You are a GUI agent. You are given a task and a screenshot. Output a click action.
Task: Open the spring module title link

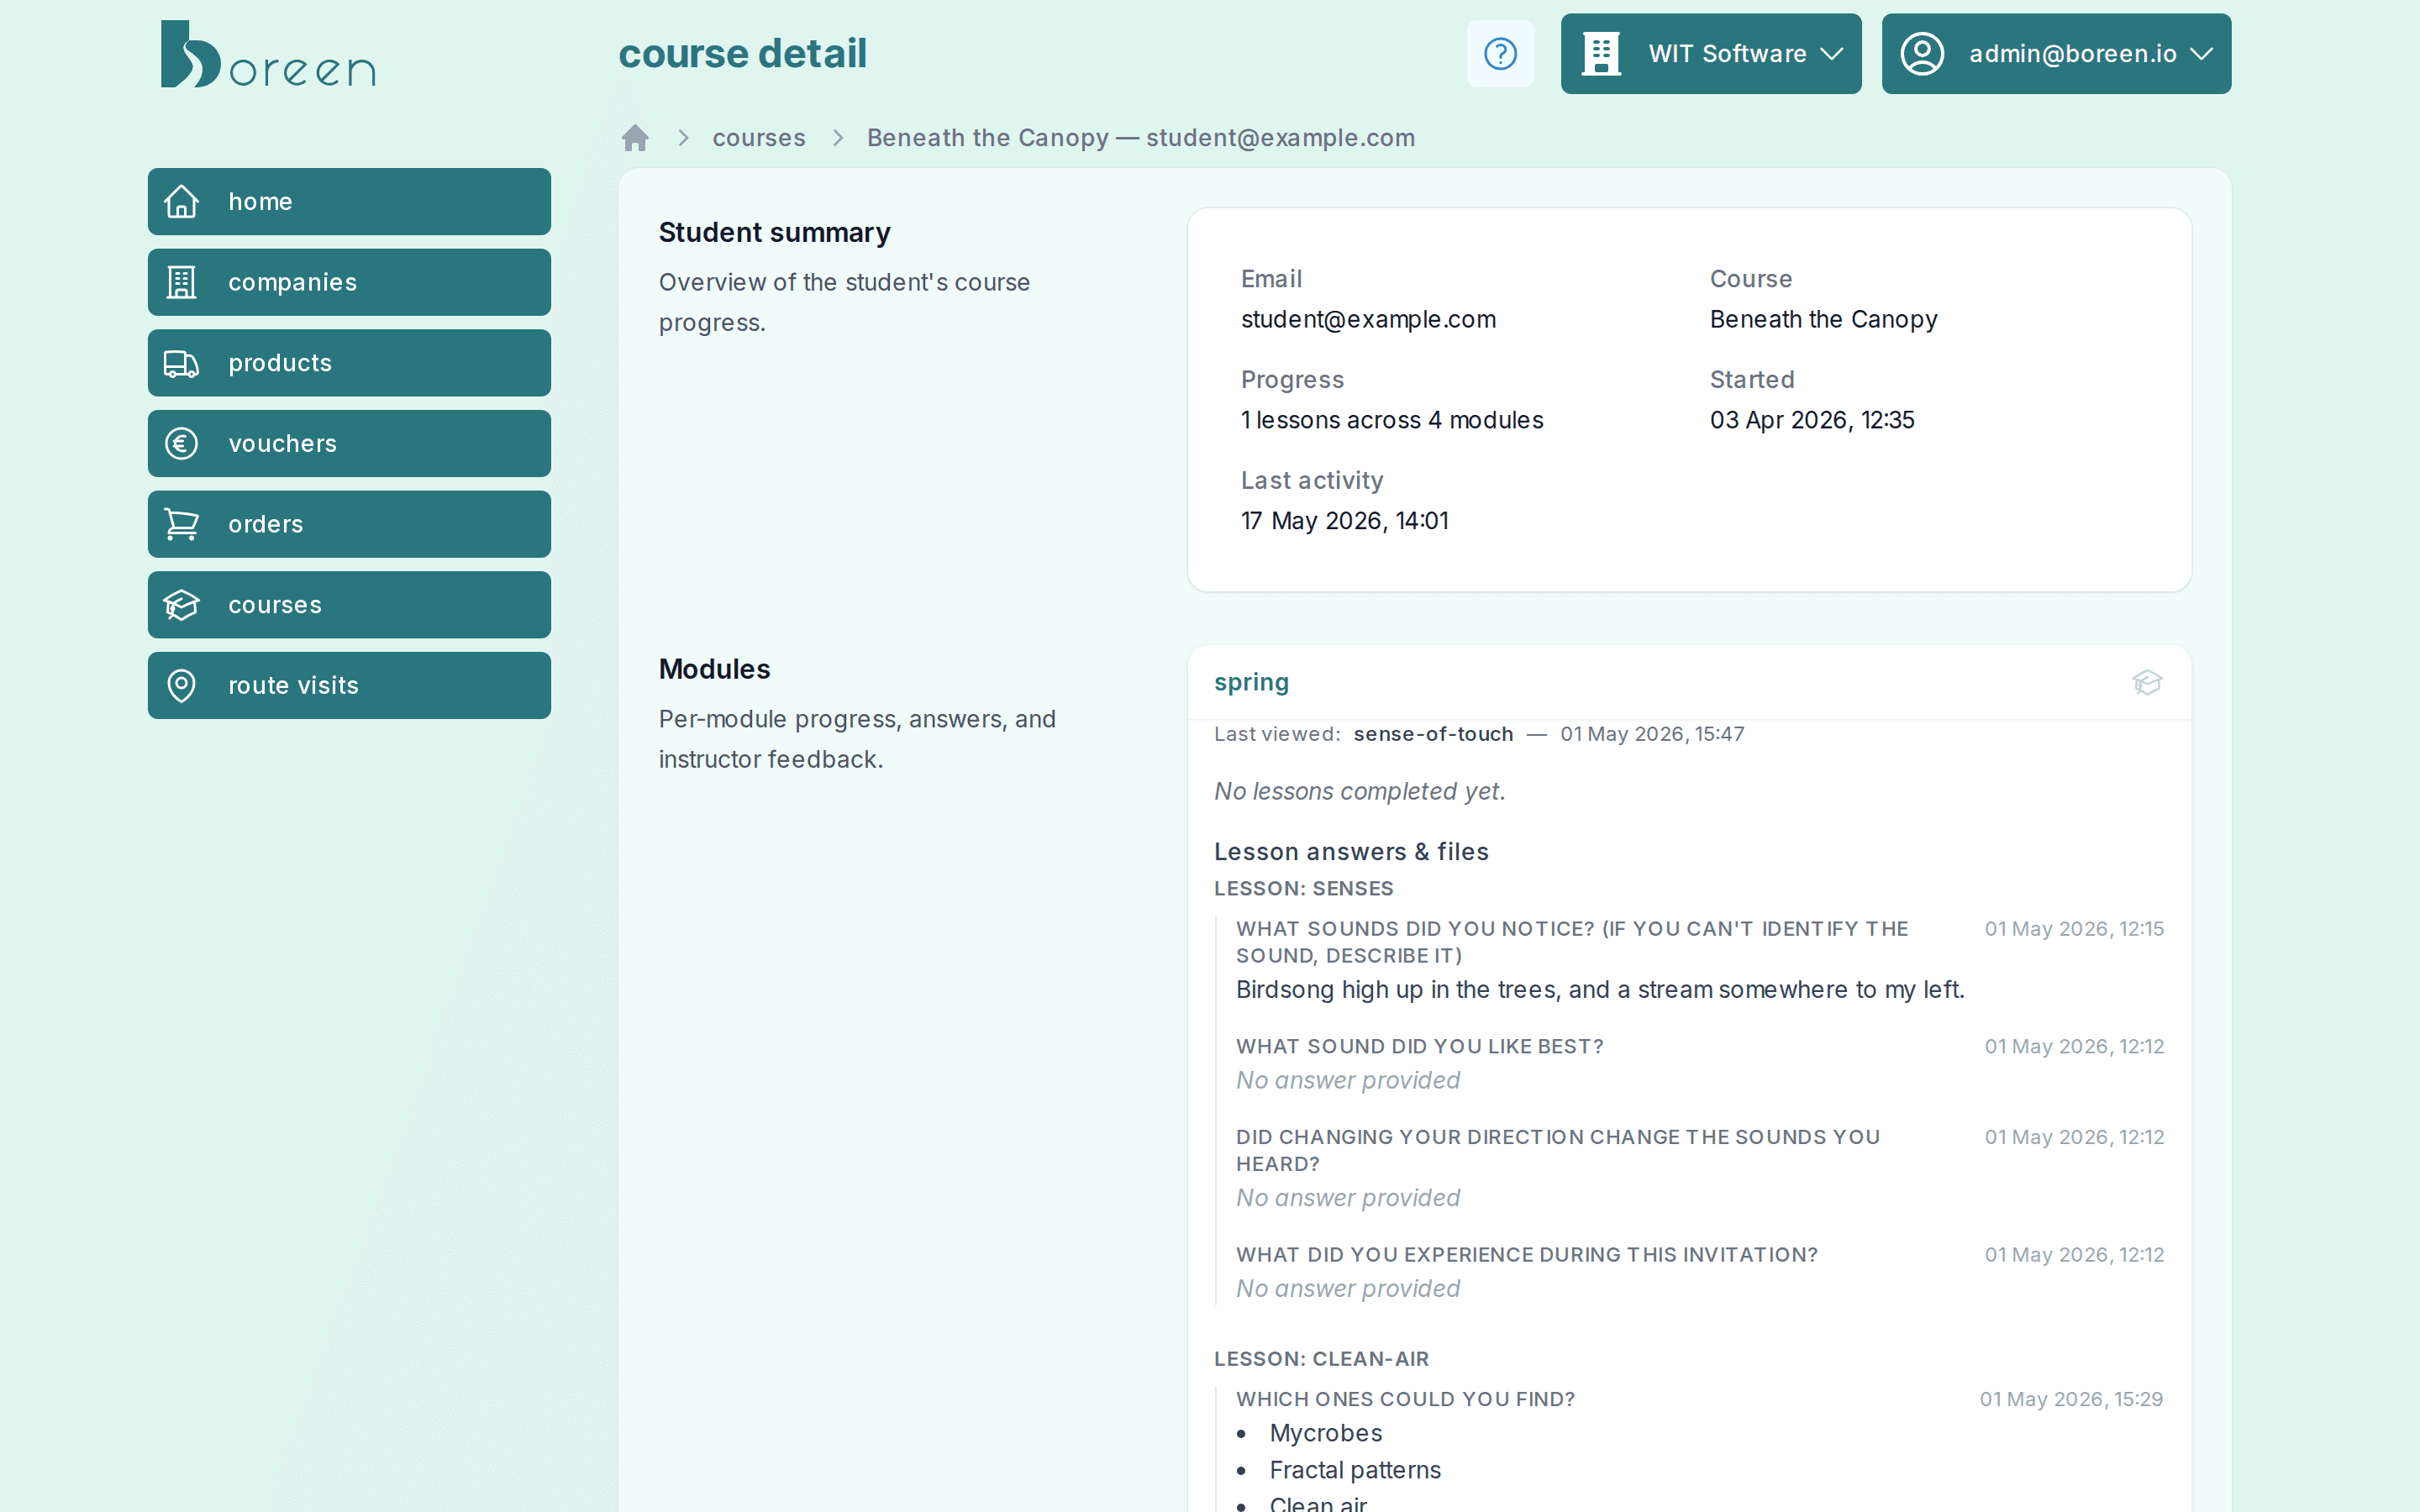point(1251,682)
